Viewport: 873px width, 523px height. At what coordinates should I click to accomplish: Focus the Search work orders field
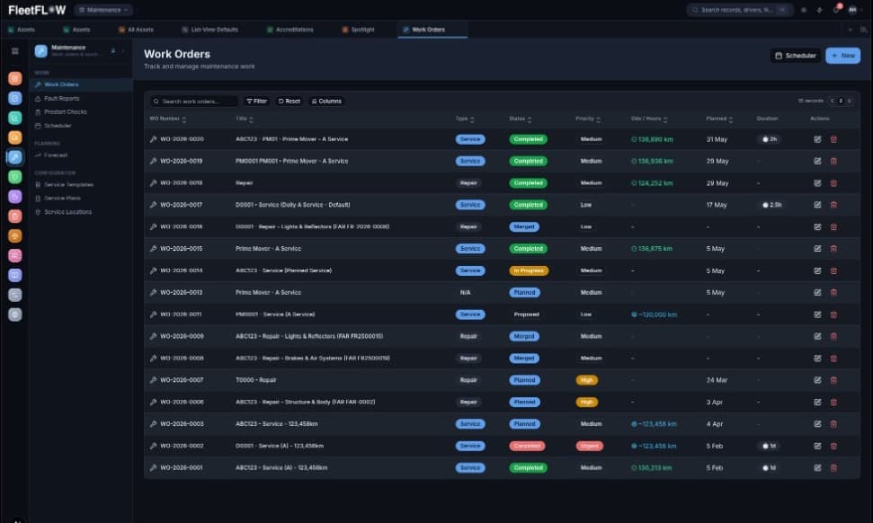point(194,102)
